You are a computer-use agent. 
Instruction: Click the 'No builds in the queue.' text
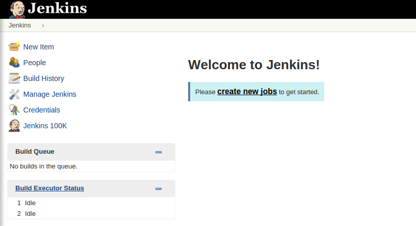pos(43,166)
